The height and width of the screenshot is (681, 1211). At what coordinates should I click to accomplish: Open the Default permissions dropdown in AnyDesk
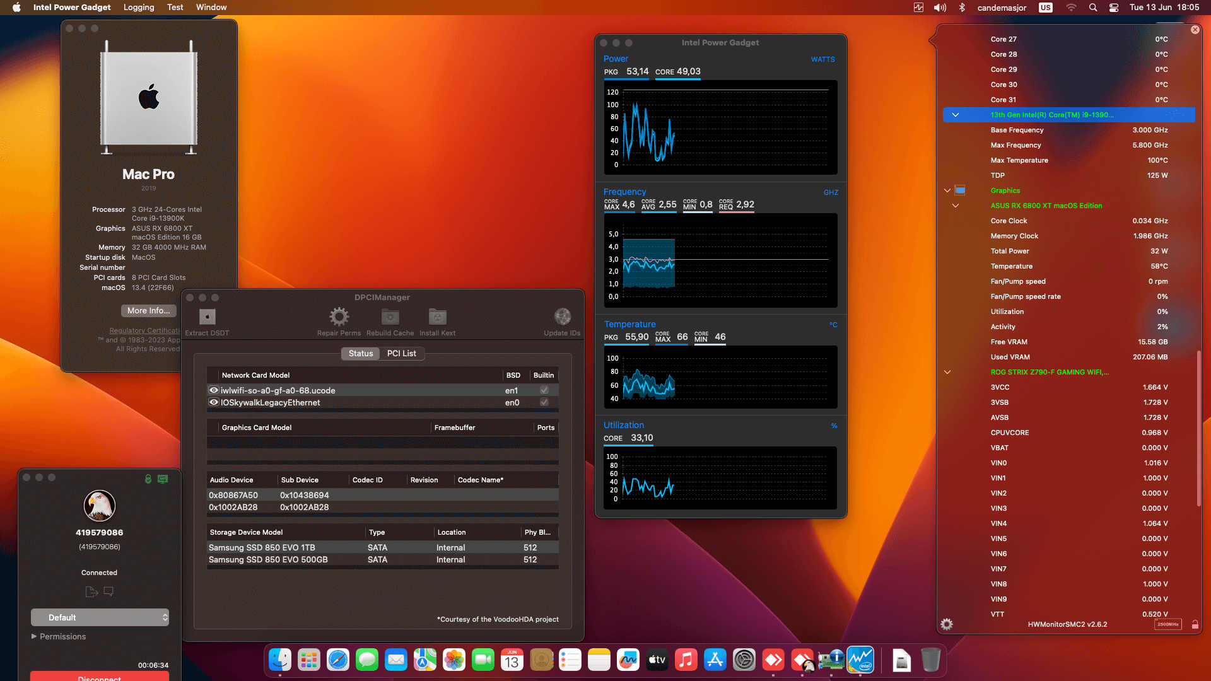point(100,617)
